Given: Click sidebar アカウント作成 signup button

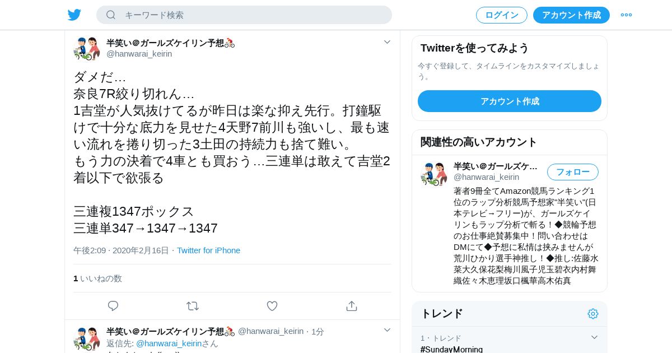Looking at the screenshot, I should click(510, 101).
